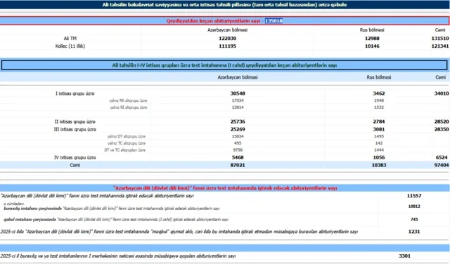Viewport: 450px width, 264px height.
Task: Select Rİ altqrupu value 13014
Action: pos(238,107)
